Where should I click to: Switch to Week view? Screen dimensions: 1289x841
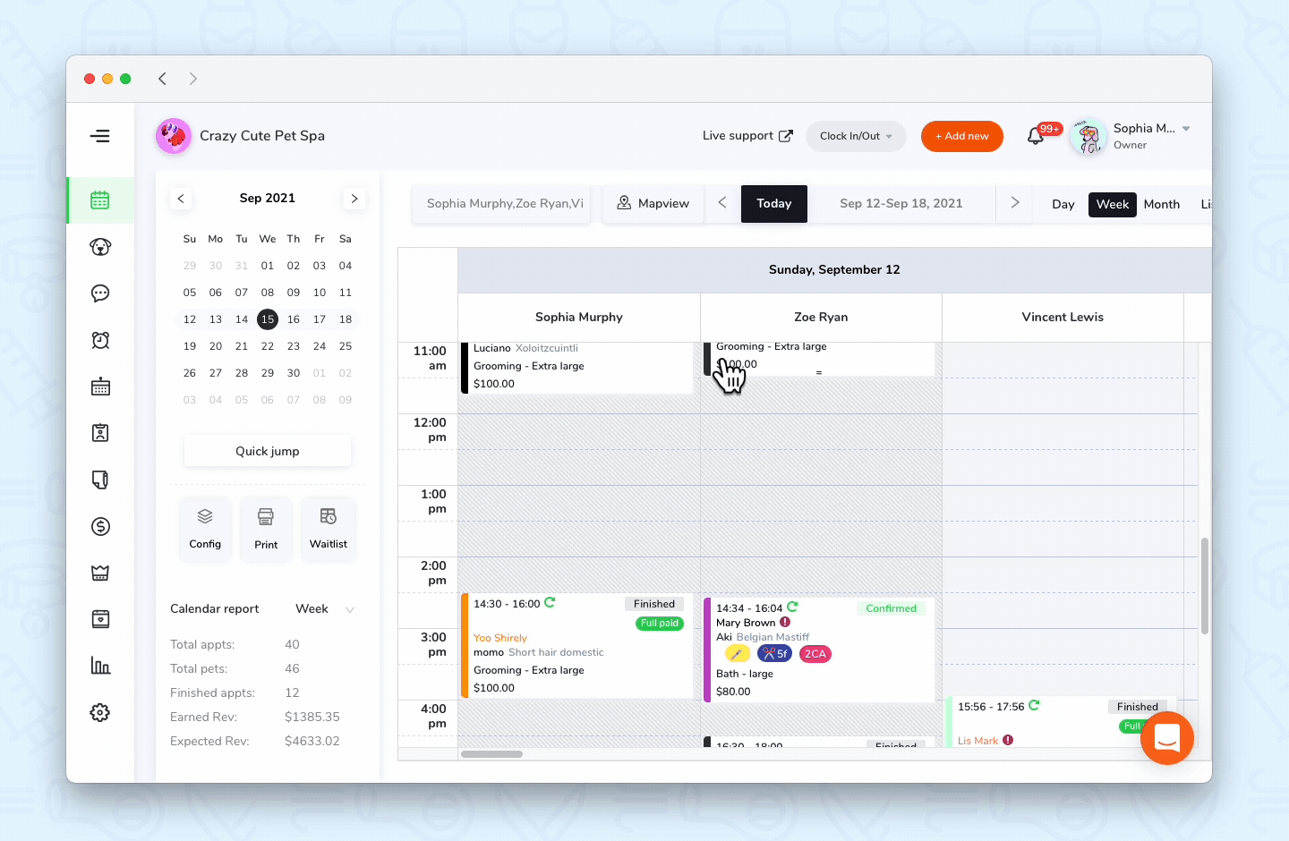[x=1113, y=204]
